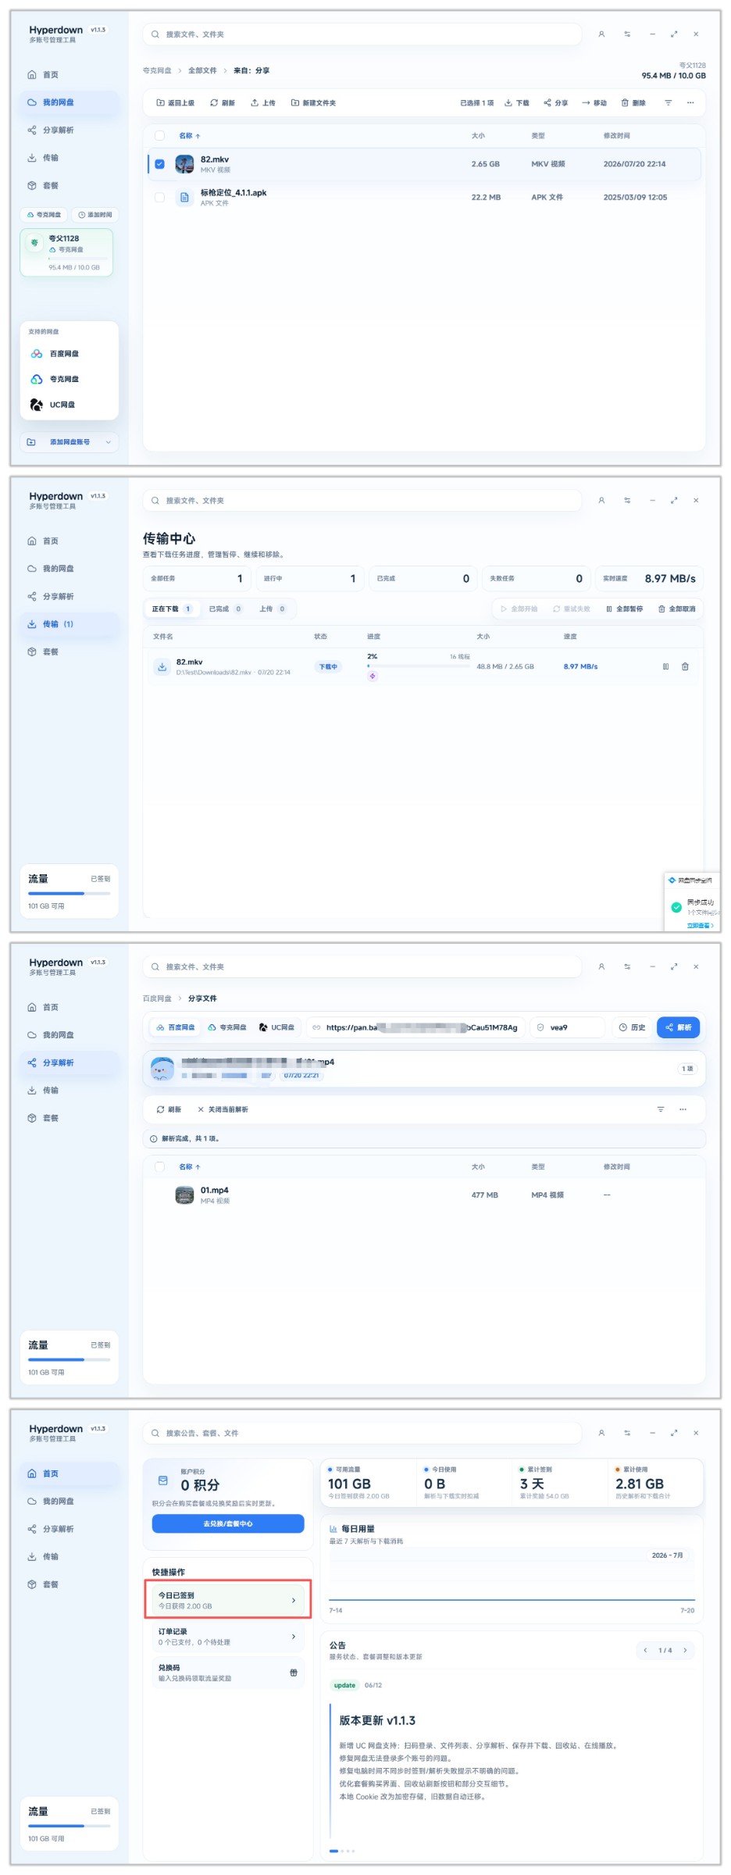Open more options (…) in 我的网盘 window toolbar
Viewport: 731px width, 1875px height.
pos(690,103)
